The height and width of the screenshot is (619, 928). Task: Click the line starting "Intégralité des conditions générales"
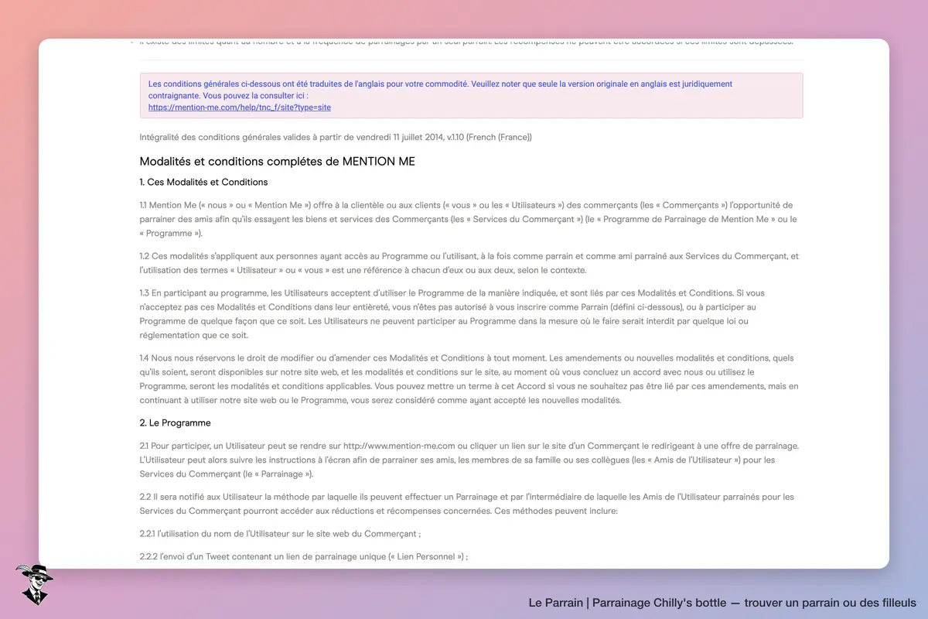(x=336, y=138)
